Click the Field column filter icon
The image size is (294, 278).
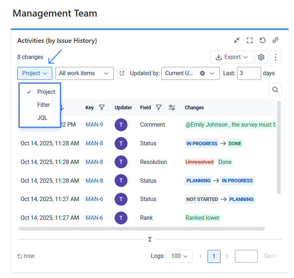[x=159, y=108]
